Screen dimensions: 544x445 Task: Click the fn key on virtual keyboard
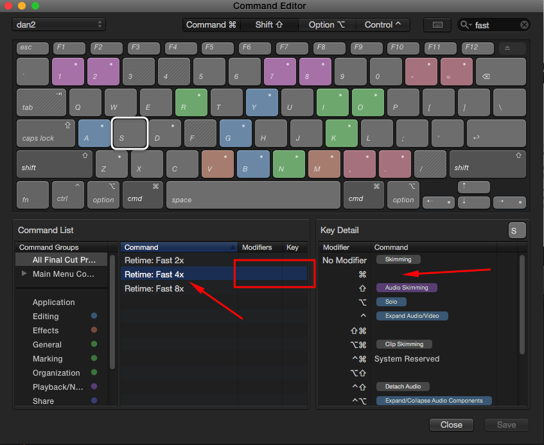pyautogui.click(x=33, y=195)
